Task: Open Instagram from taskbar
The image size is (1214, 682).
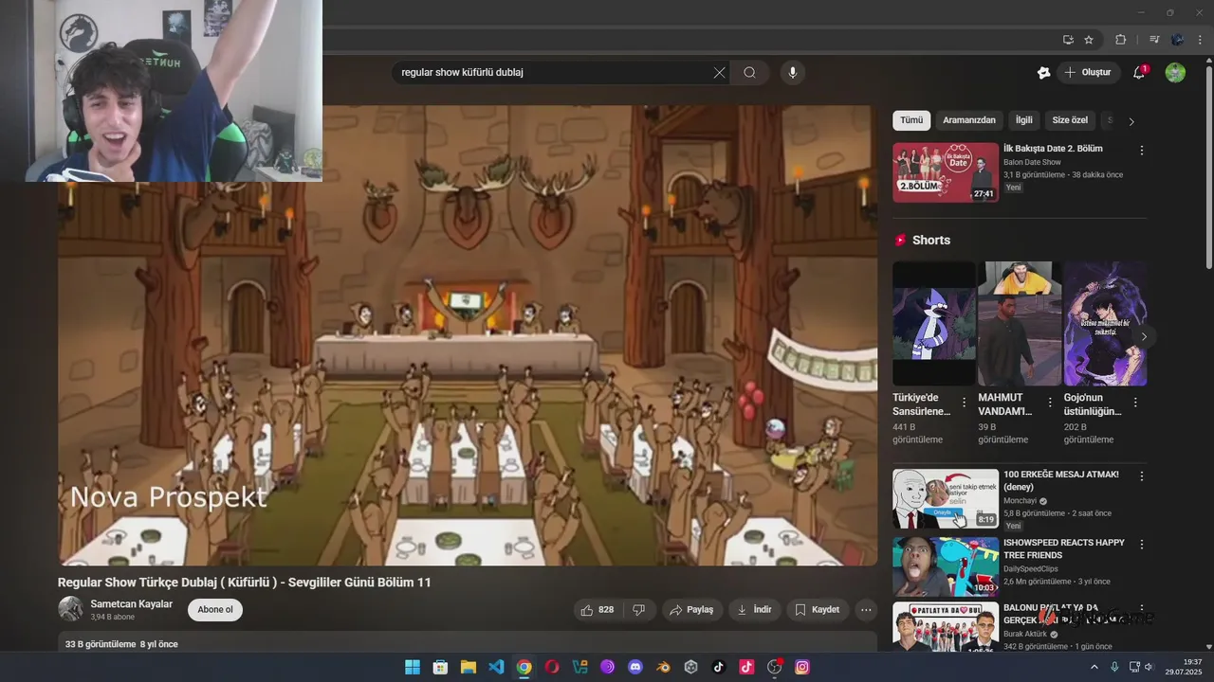Action: 802,667
